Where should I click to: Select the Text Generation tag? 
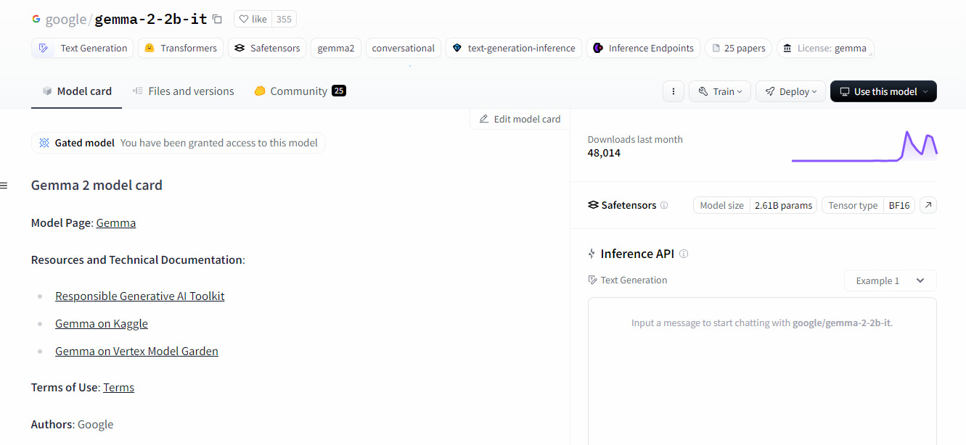pyautogui.click(x=83, y=49)
